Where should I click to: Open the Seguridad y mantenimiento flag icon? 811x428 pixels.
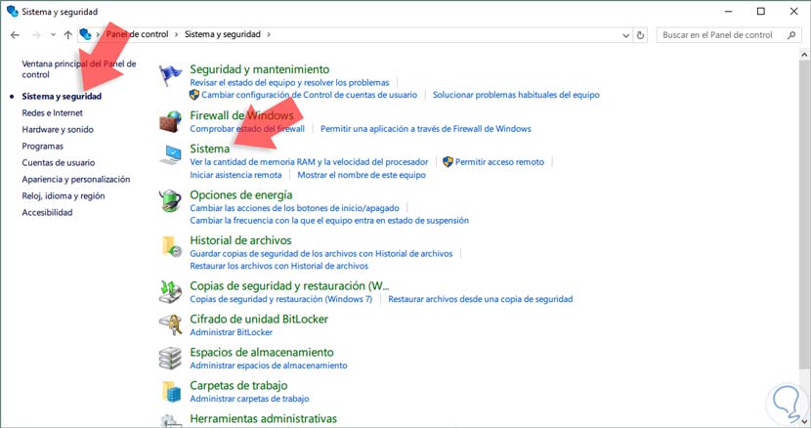pos(170,75)
